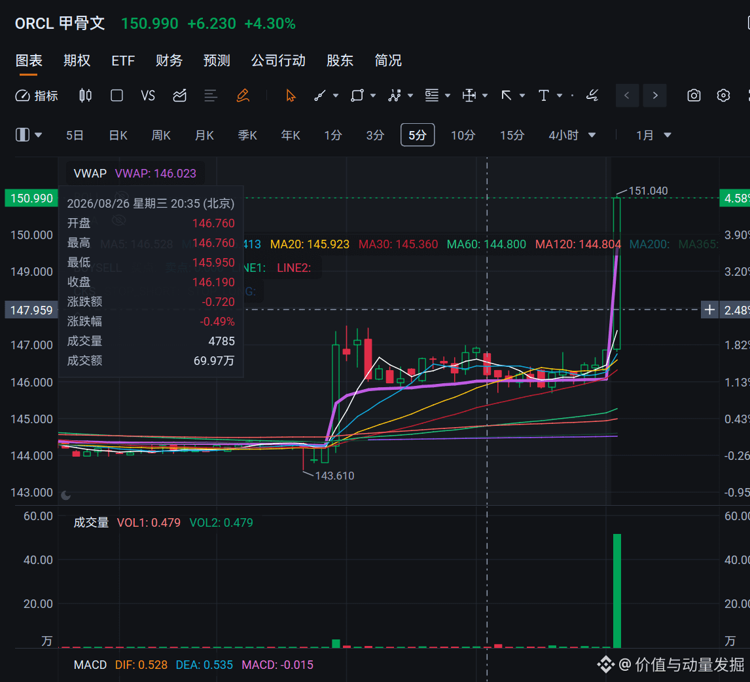Open chart settings gear icon
The height and width of the screenshot is (682, 750).
(723, 96)
